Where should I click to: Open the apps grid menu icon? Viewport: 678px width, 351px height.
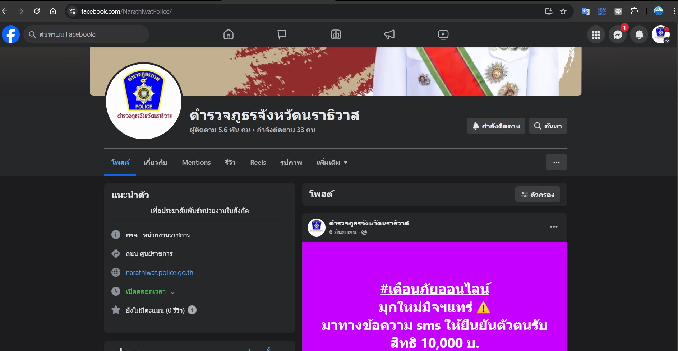[596, 34]
